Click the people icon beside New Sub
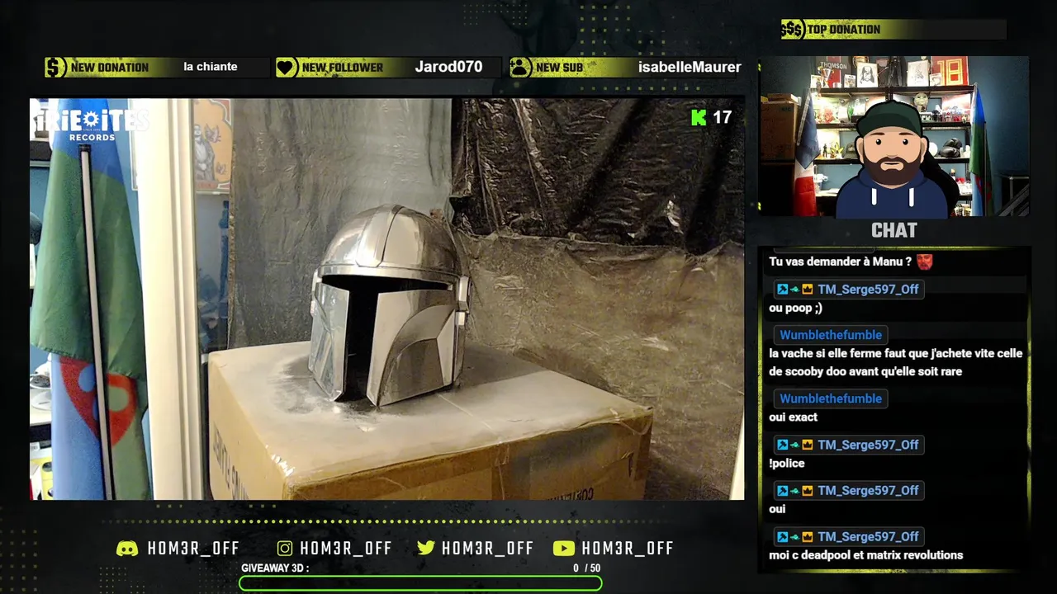This screenshot has width=1057, height=594. 520,68
